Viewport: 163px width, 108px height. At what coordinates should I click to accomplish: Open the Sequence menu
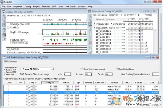[18, 6]
